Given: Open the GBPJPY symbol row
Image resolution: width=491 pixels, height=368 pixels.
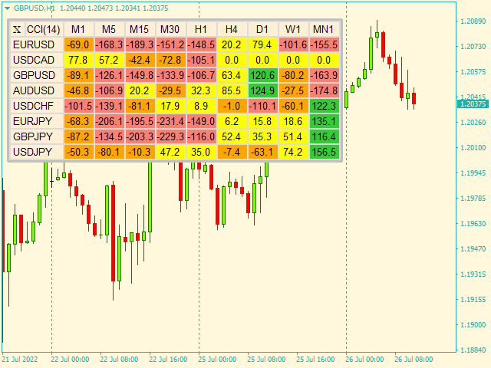Looking at the screenshot, I should click(x=37, y=136).
